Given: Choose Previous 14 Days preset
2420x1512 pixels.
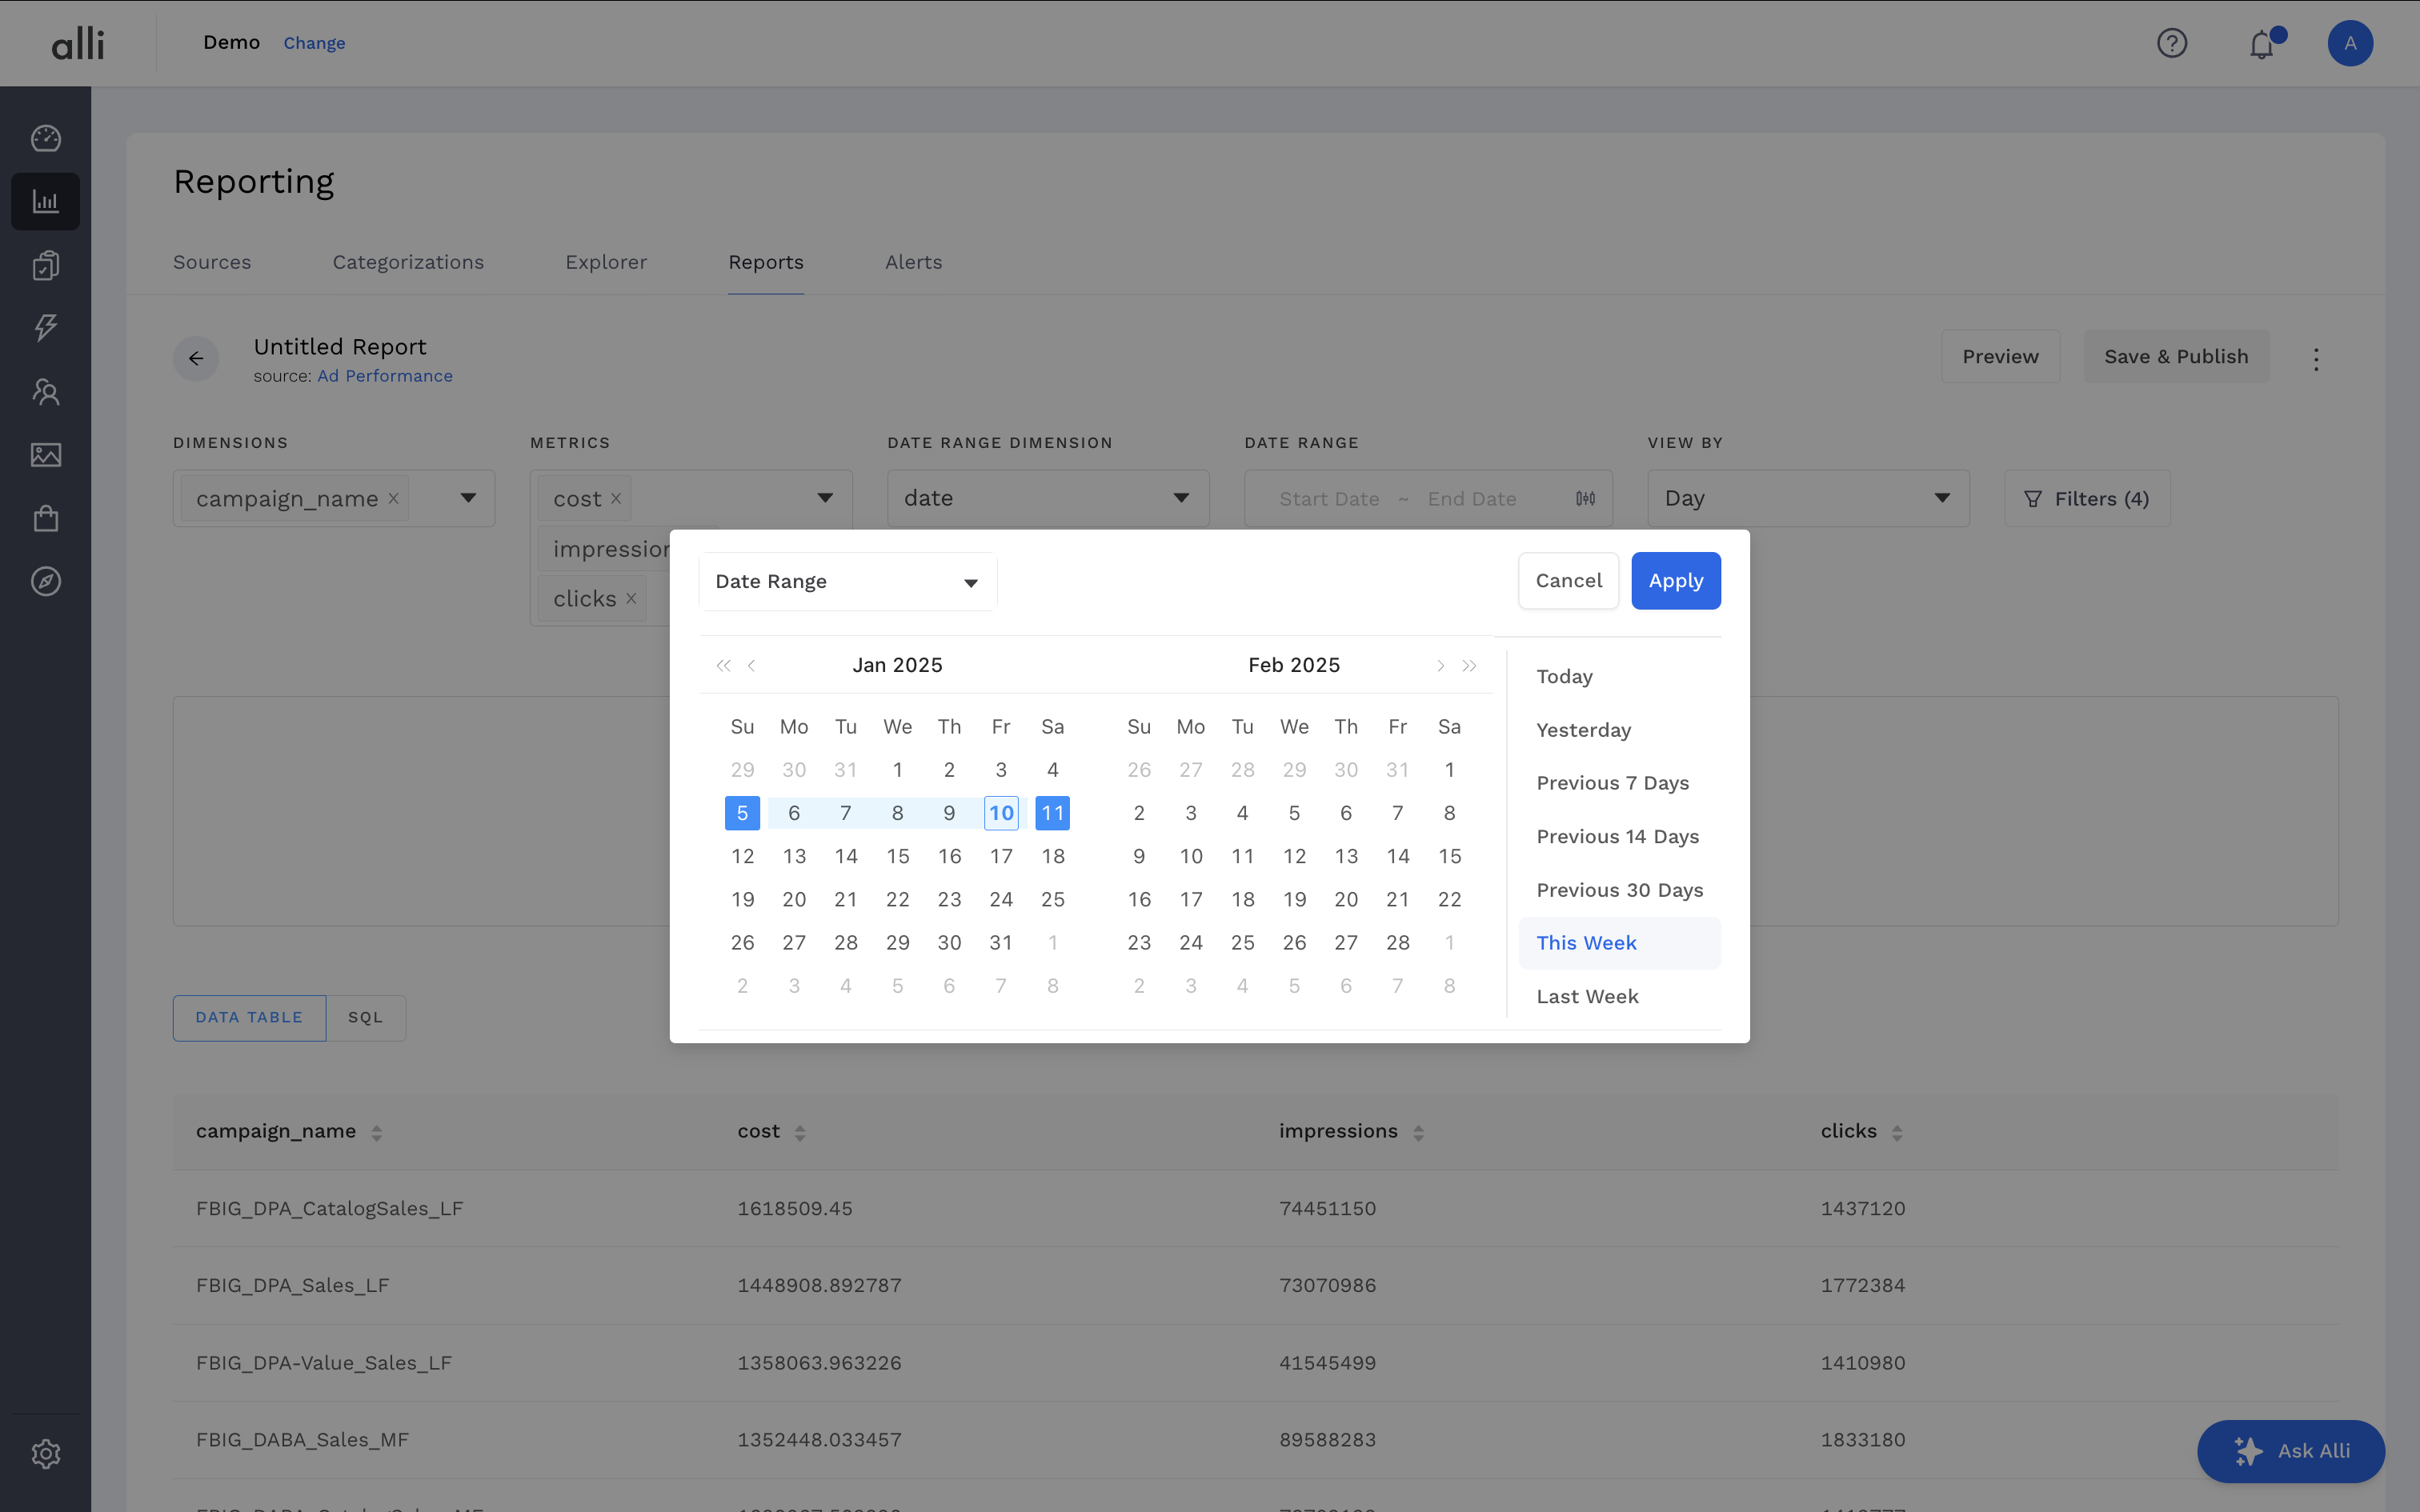Looking at the screenshot, I should point(1619,837).
